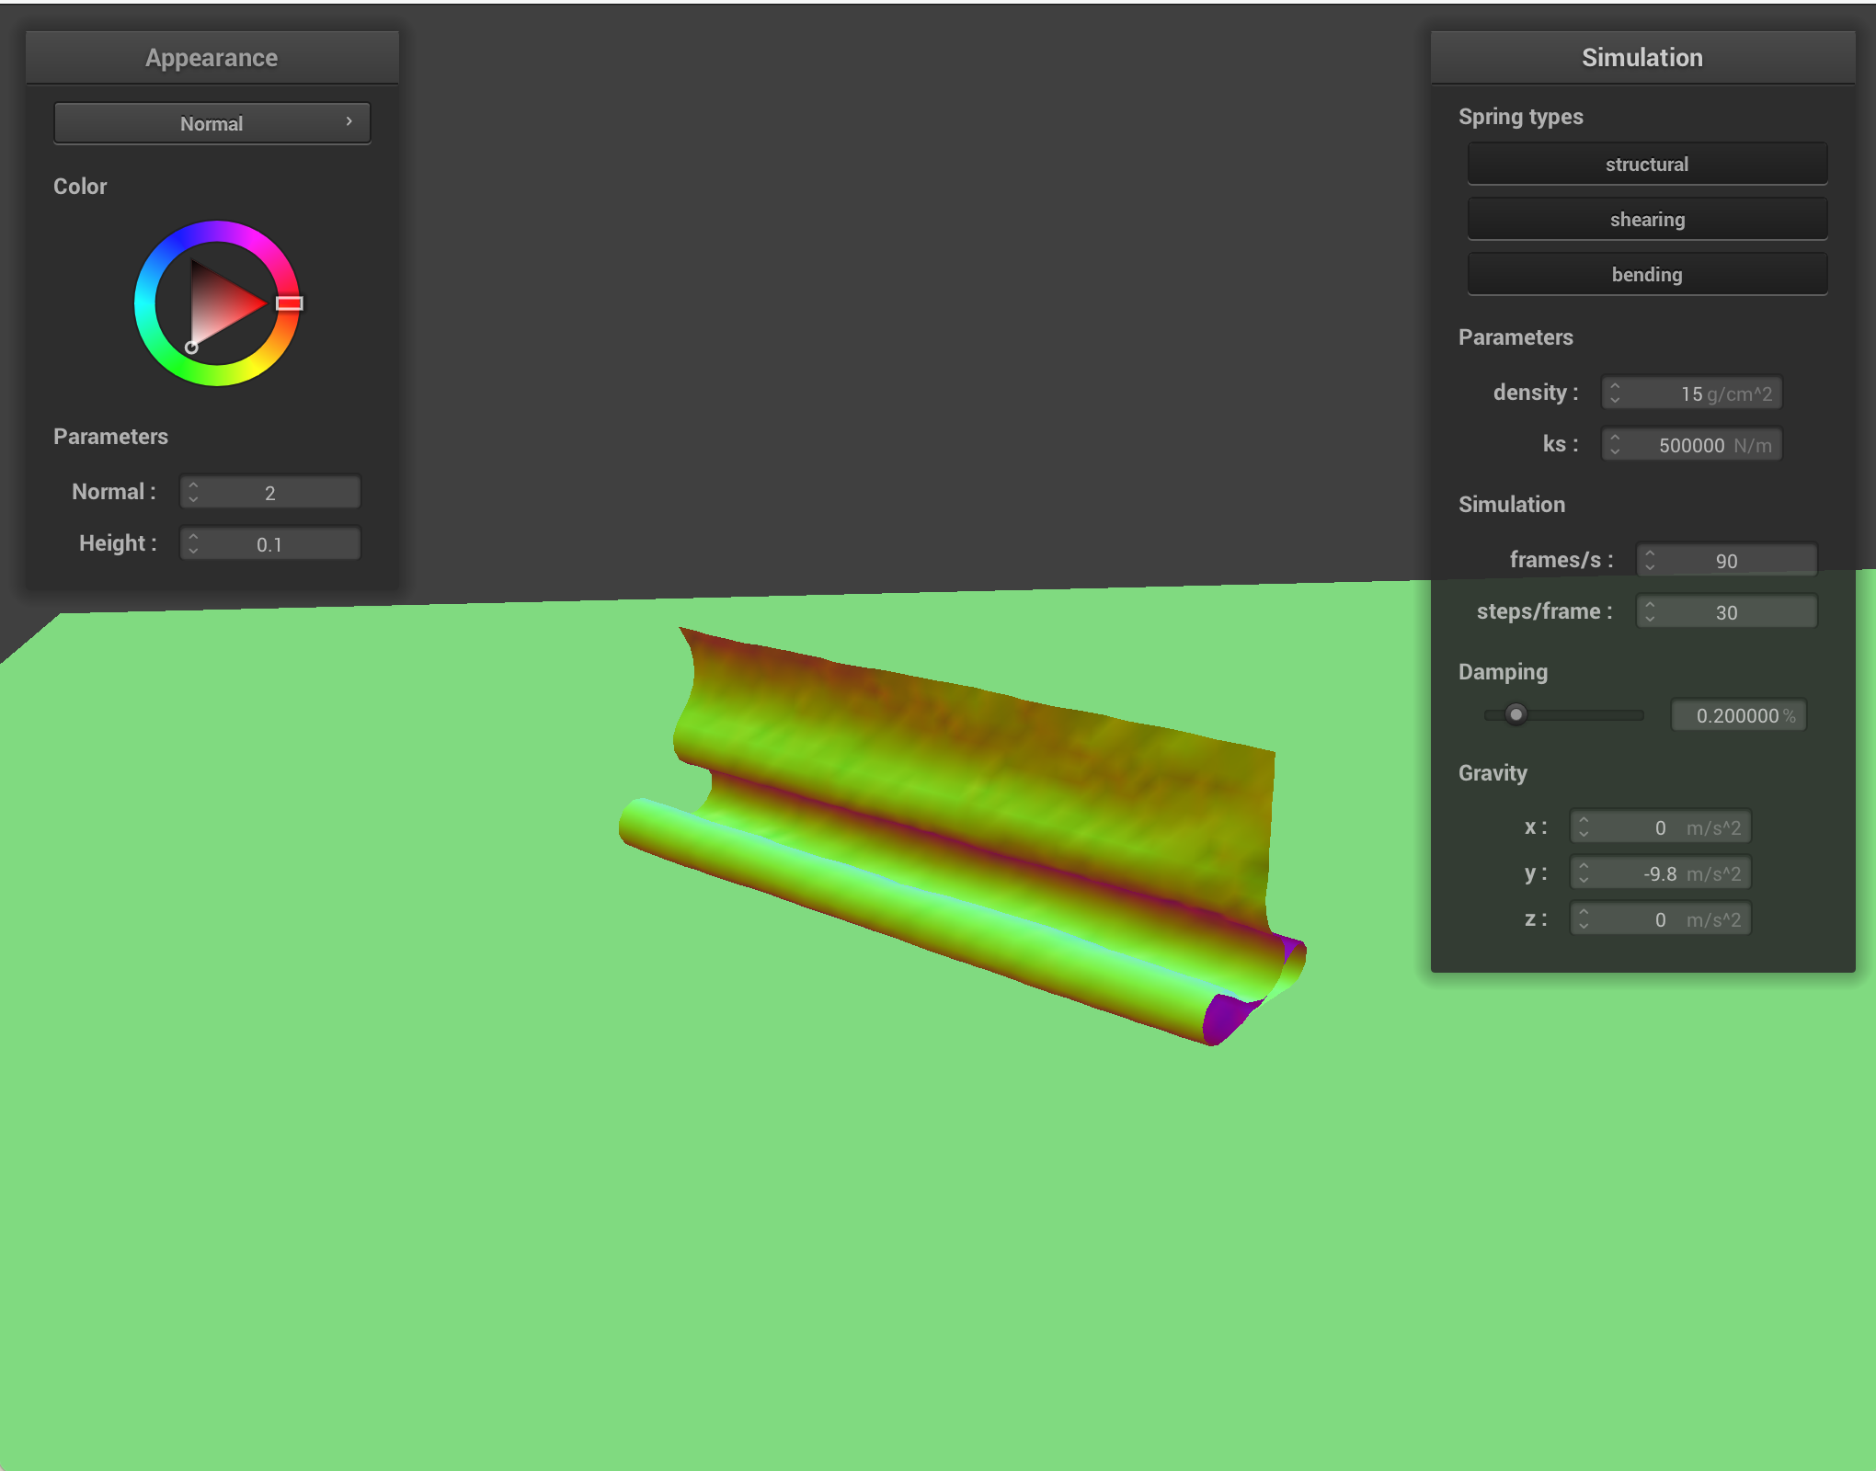Click the Damping percentage field
1876x1471 pixels.
(x=1739, y=715)
